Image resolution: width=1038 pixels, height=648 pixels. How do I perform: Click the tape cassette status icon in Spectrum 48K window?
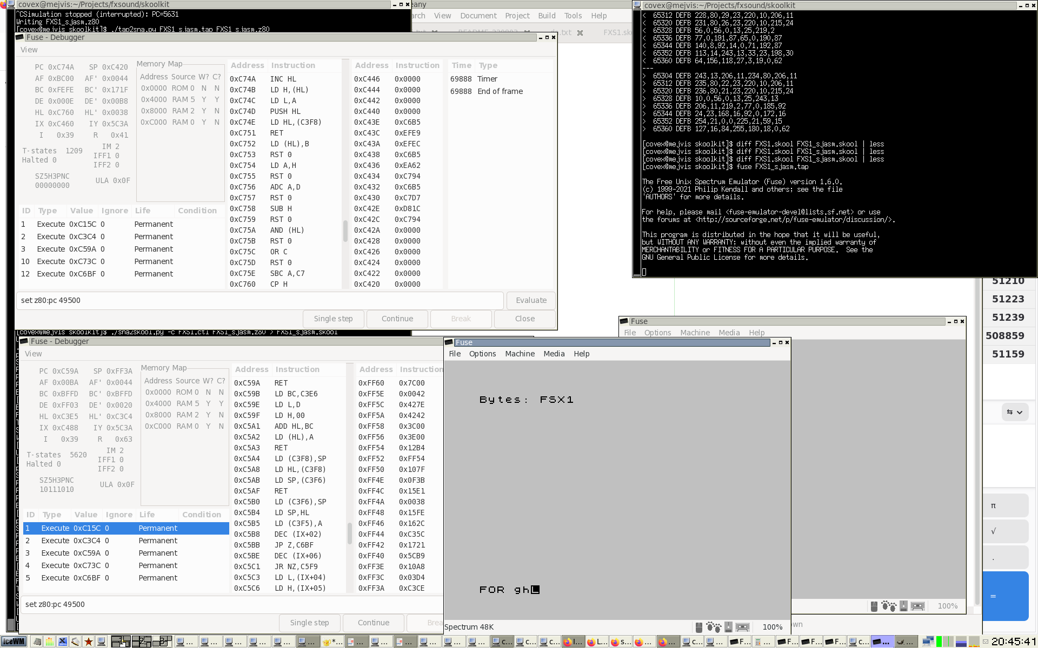point(743,627)
